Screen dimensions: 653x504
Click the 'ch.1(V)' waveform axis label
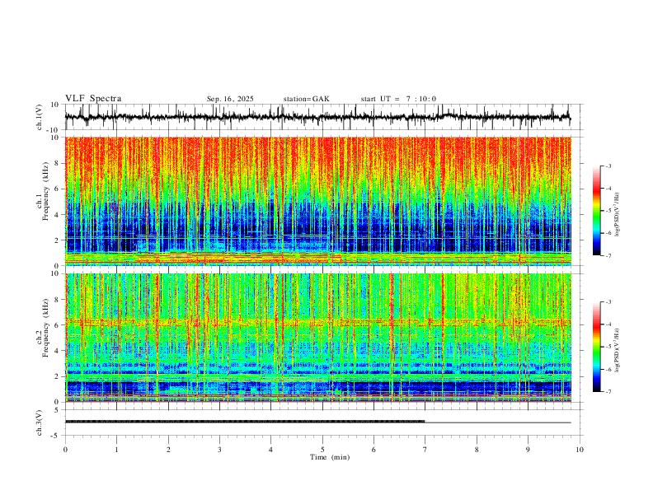[40, 117]
